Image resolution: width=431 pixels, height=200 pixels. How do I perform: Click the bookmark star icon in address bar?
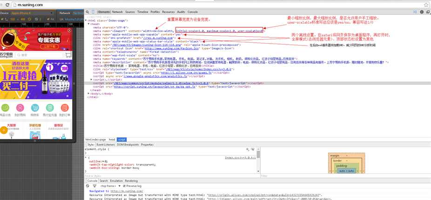[x=426, y=5]
